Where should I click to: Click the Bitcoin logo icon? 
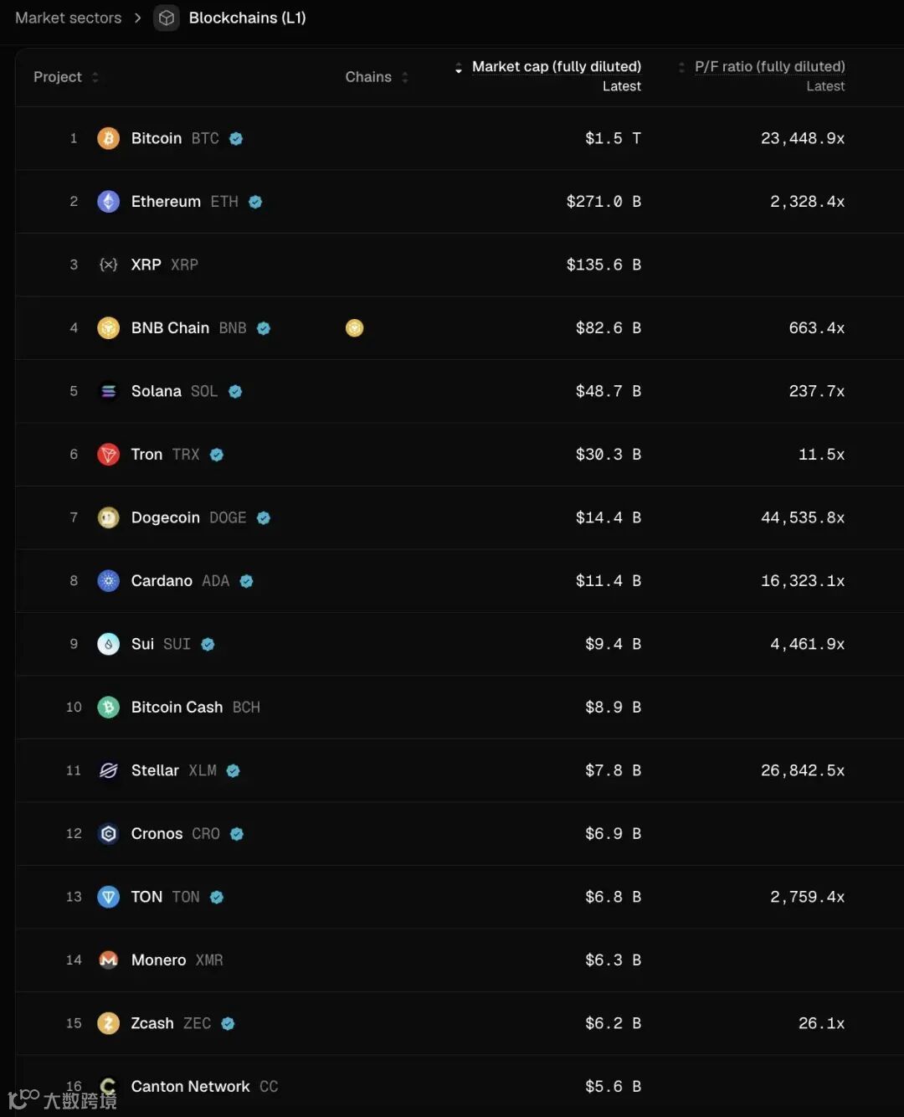108,138
